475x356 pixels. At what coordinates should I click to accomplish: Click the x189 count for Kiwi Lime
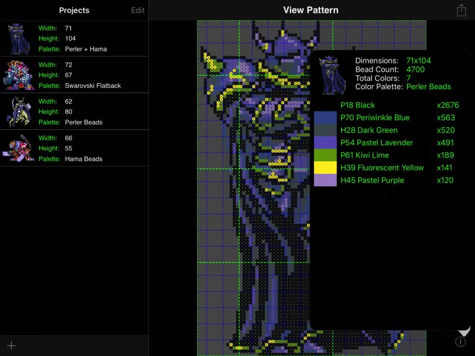445,155
